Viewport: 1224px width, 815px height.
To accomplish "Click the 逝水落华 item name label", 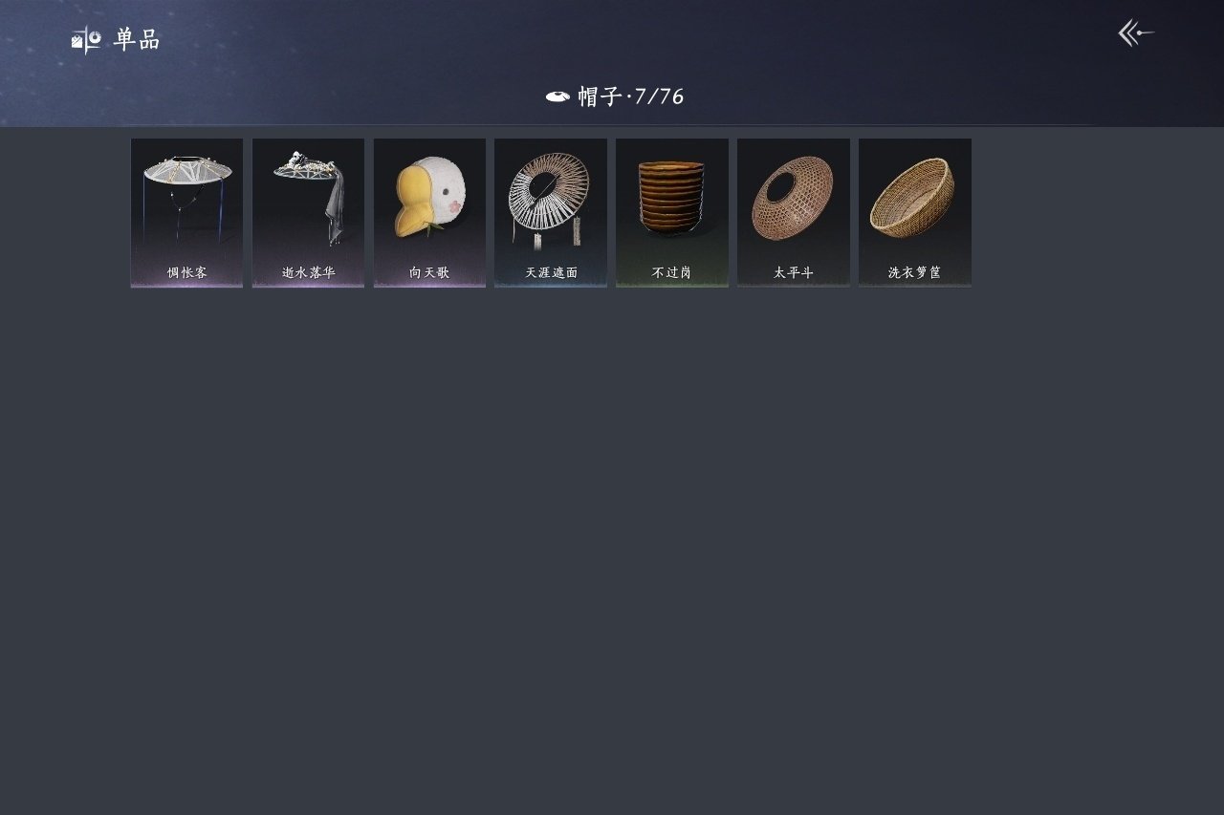I will [308, 272].
